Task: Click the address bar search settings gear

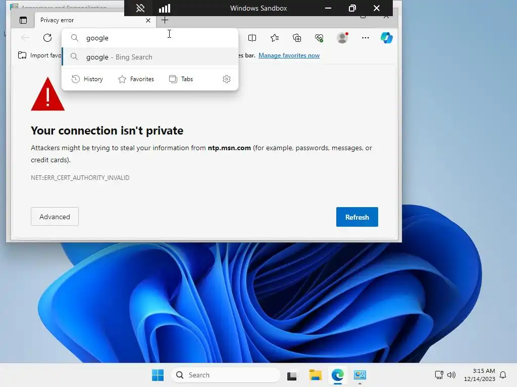Action: coord(227,79)
